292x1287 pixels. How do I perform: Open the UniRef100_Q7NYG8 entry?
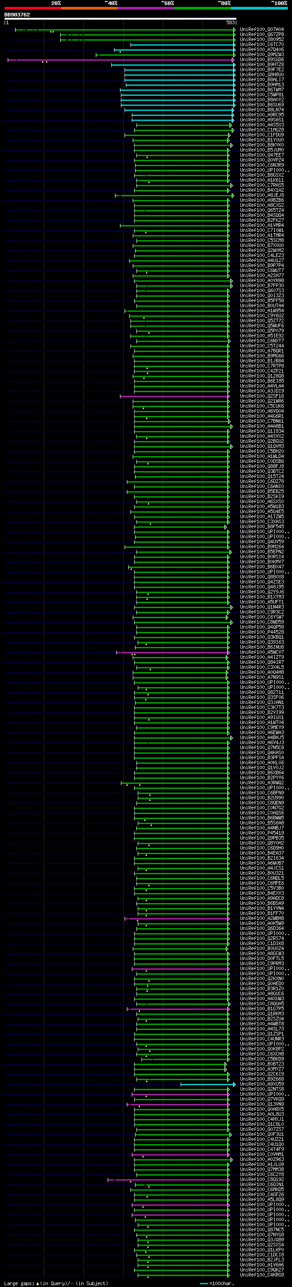261,1234
